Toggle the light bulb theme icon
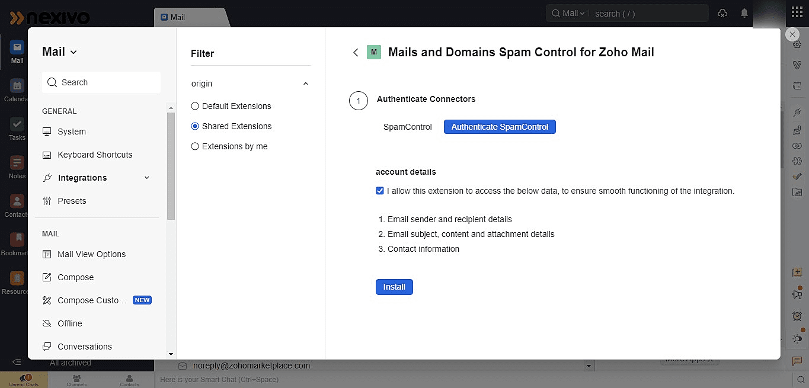This screenshot has width=809, height=388. coord(797,339)
